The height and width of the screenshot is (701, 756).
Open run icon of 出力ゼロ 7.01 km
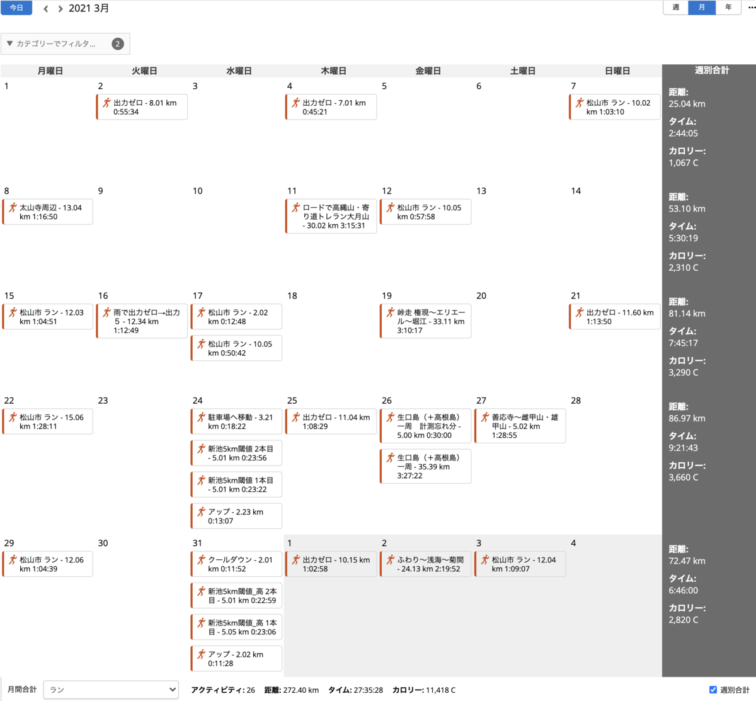(x=295, y=103)
